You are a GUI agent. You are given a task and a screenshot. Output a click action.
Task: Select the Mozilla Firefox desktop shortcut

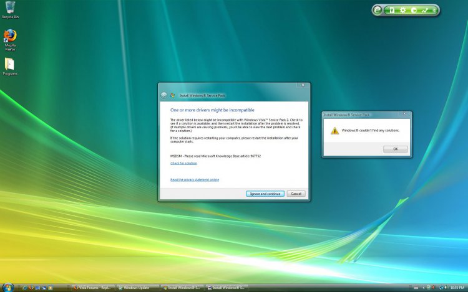10,40
